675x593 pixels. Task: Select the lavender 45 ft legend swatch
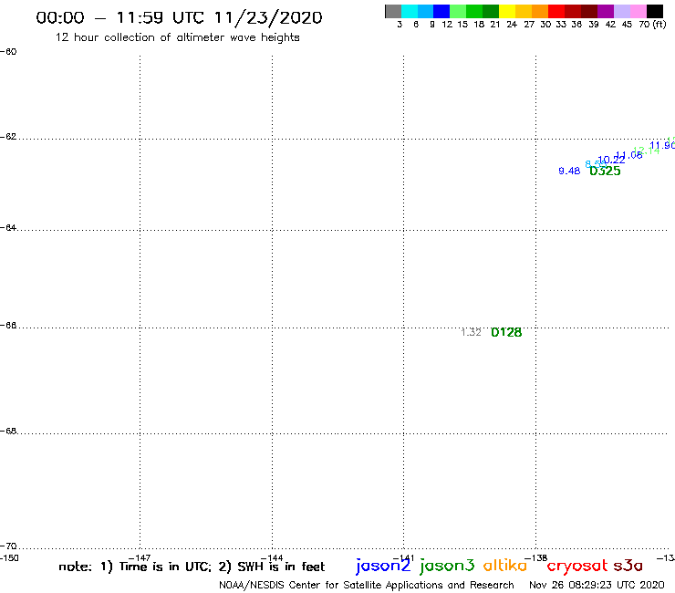[621, 11]
